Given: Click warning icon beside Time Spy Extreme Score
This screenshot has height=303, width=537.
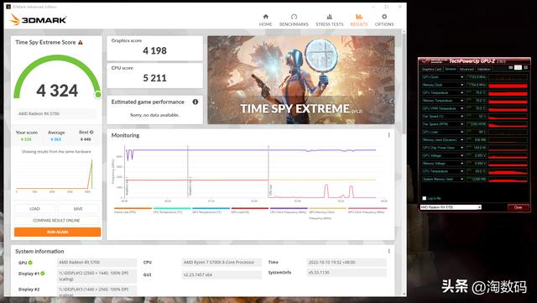Looking at the screenshot, I should click(x=81, y=43).
